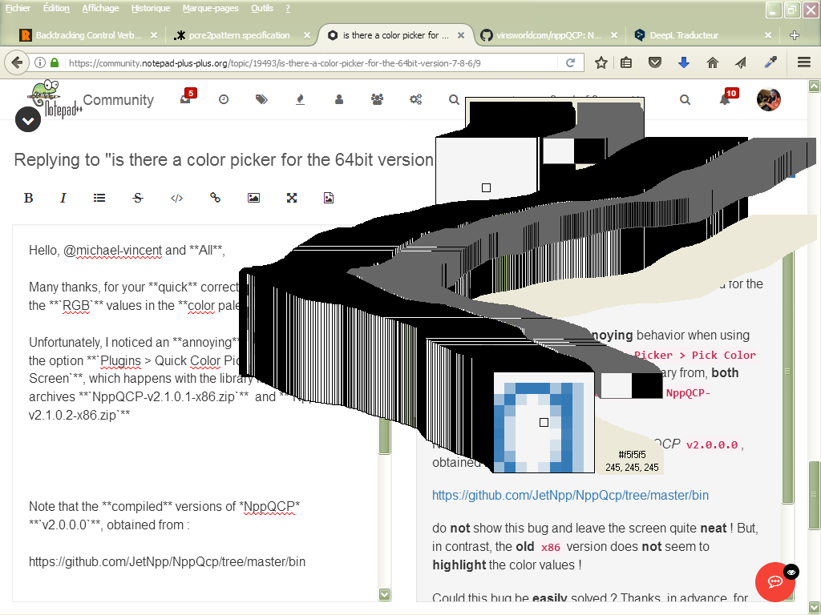Open the Édition menu
Screen dimensions: 821x615
(56, 8)
